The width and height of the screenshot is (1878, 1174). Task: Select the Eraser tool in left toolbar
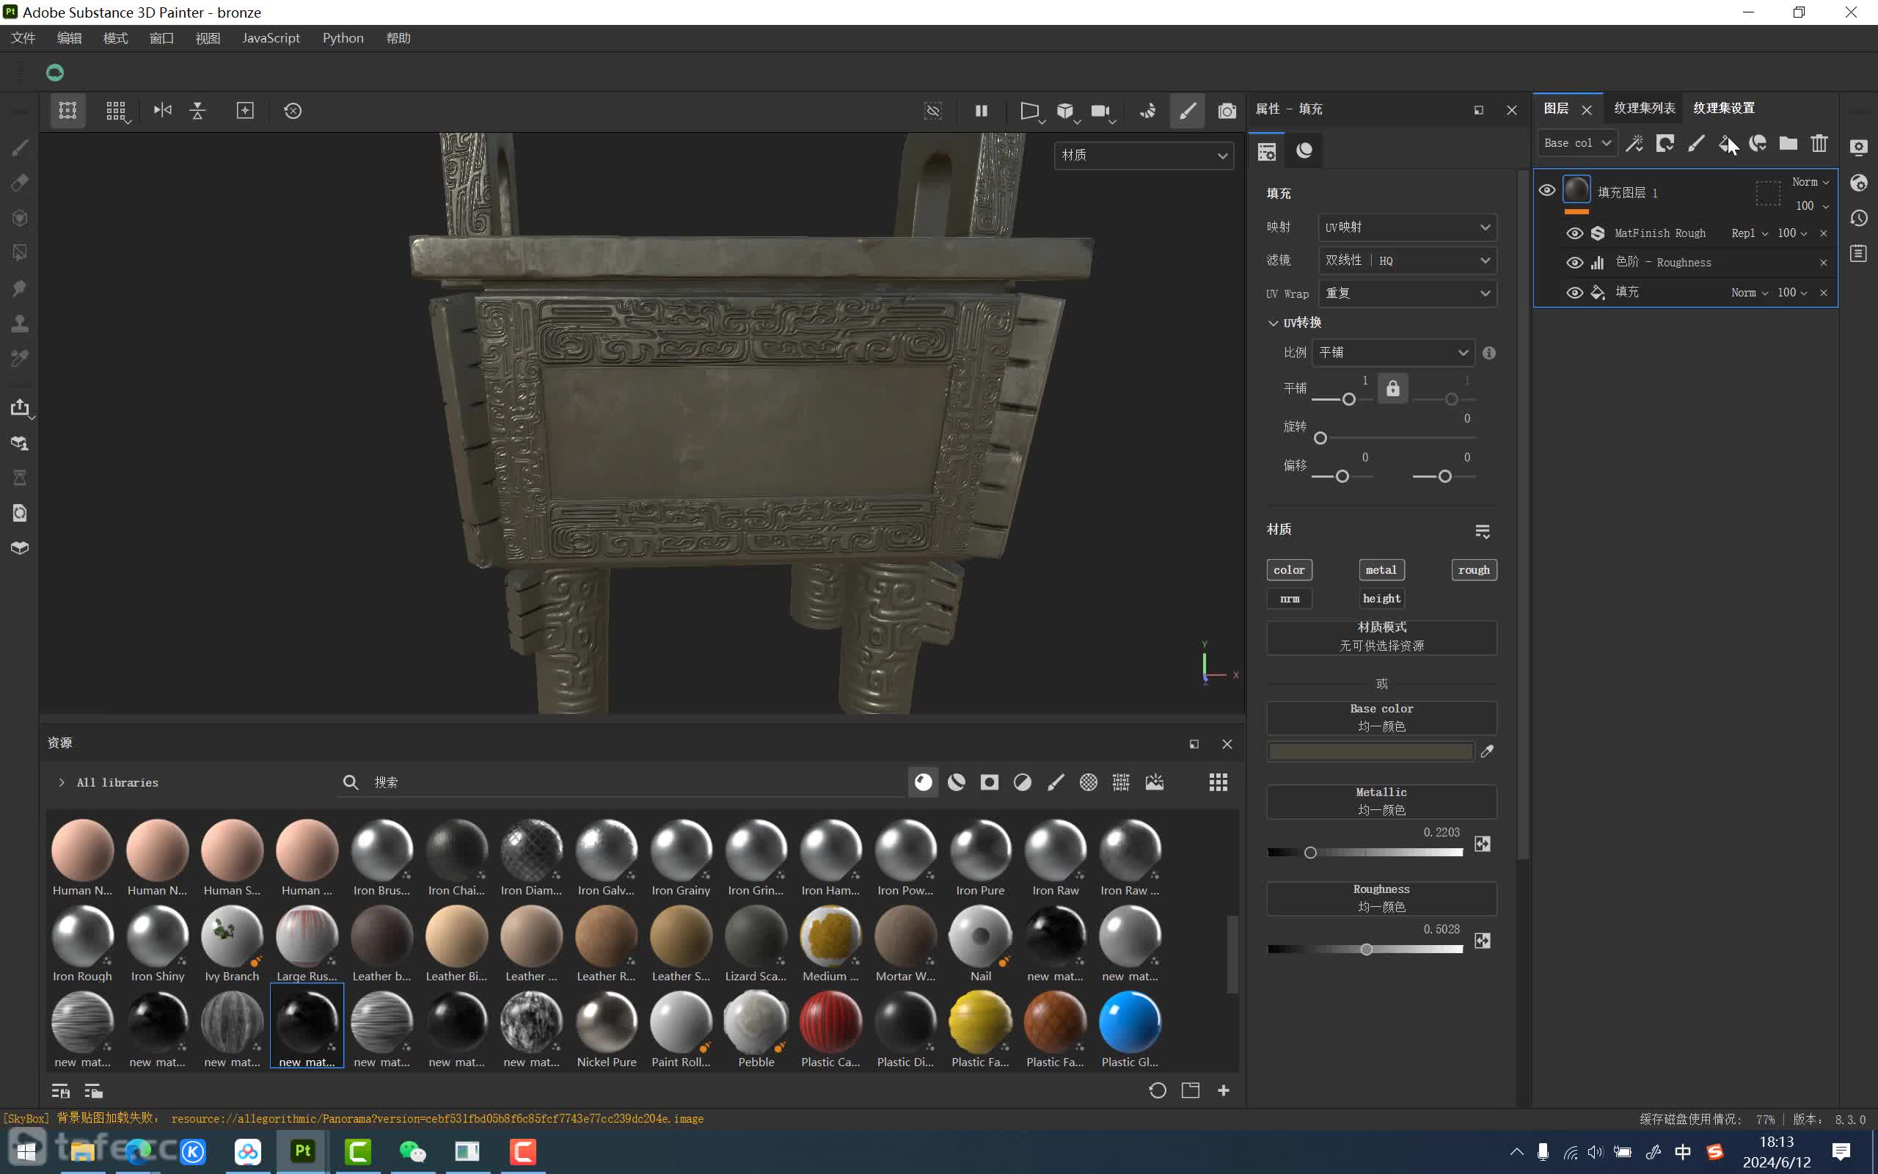[x=21, y=183]
